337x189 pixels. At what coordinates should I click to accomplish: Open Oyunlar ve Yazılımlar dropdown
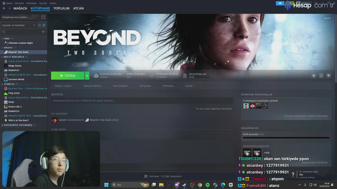(18, 25)
